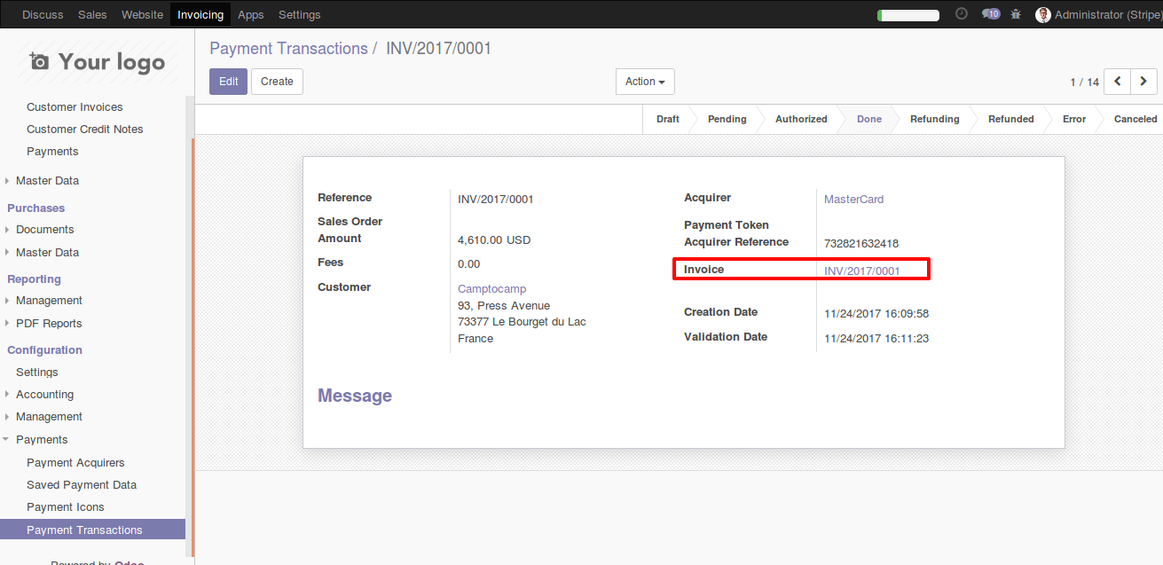Open the Camptocamp customer link
The image size is (1163, 565).
tap(491, 289)
